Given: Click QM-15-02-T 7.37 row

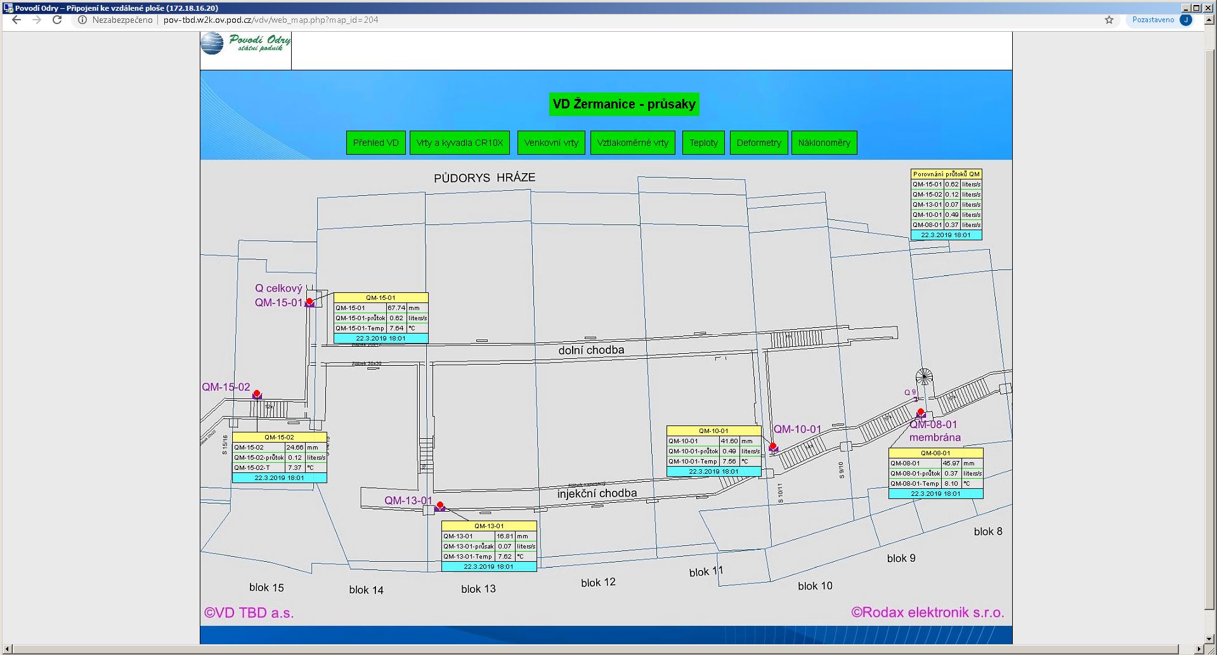Looking at the screenshot, I should 279,467.
